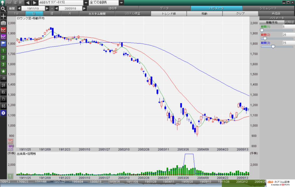Take a chart snapshot with camera icon
295x187 pixels.
pos(3,23)
